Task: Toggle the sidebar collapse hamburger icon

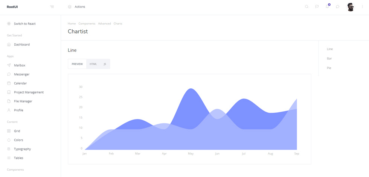Action: (52, 7)
